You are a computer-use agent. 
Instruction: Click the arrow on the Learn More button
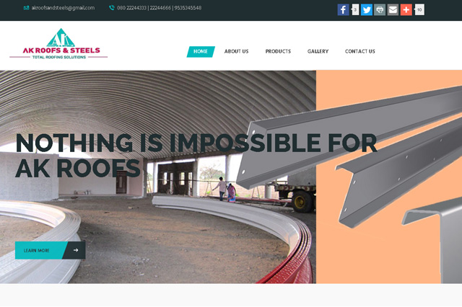click(76, 250)
